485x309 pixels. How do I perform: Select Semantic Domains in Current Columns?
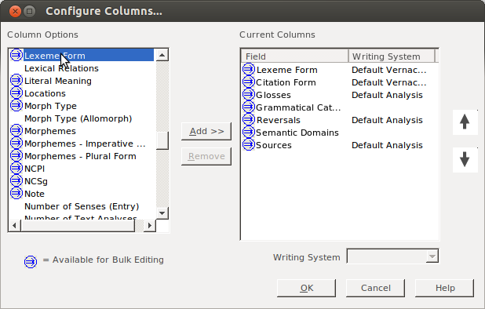coord(297,133)
